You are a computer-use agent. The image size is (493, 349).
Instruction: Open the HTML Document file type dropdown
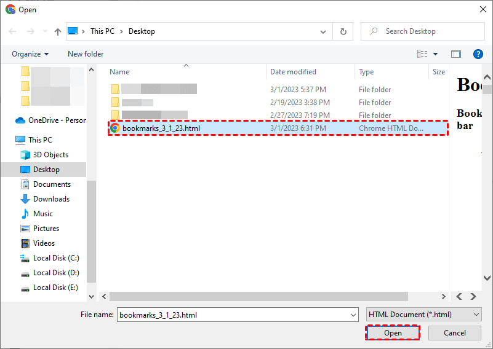424,315
